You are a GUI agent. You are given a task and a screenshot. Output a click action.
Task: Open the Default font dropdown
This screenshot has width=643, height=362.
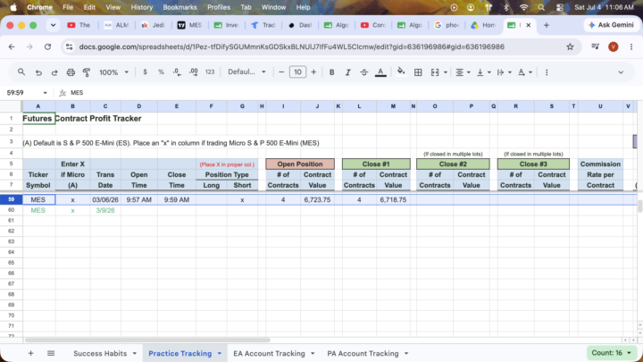(246, 72)
